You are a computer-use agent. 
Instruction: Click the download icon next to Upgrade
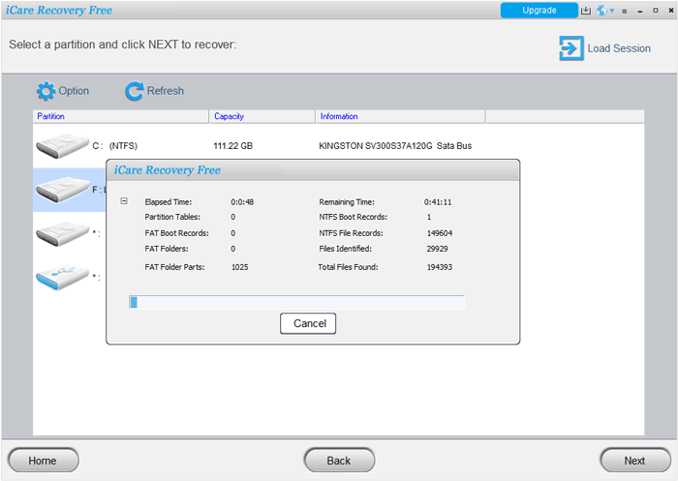coord(586,11)
